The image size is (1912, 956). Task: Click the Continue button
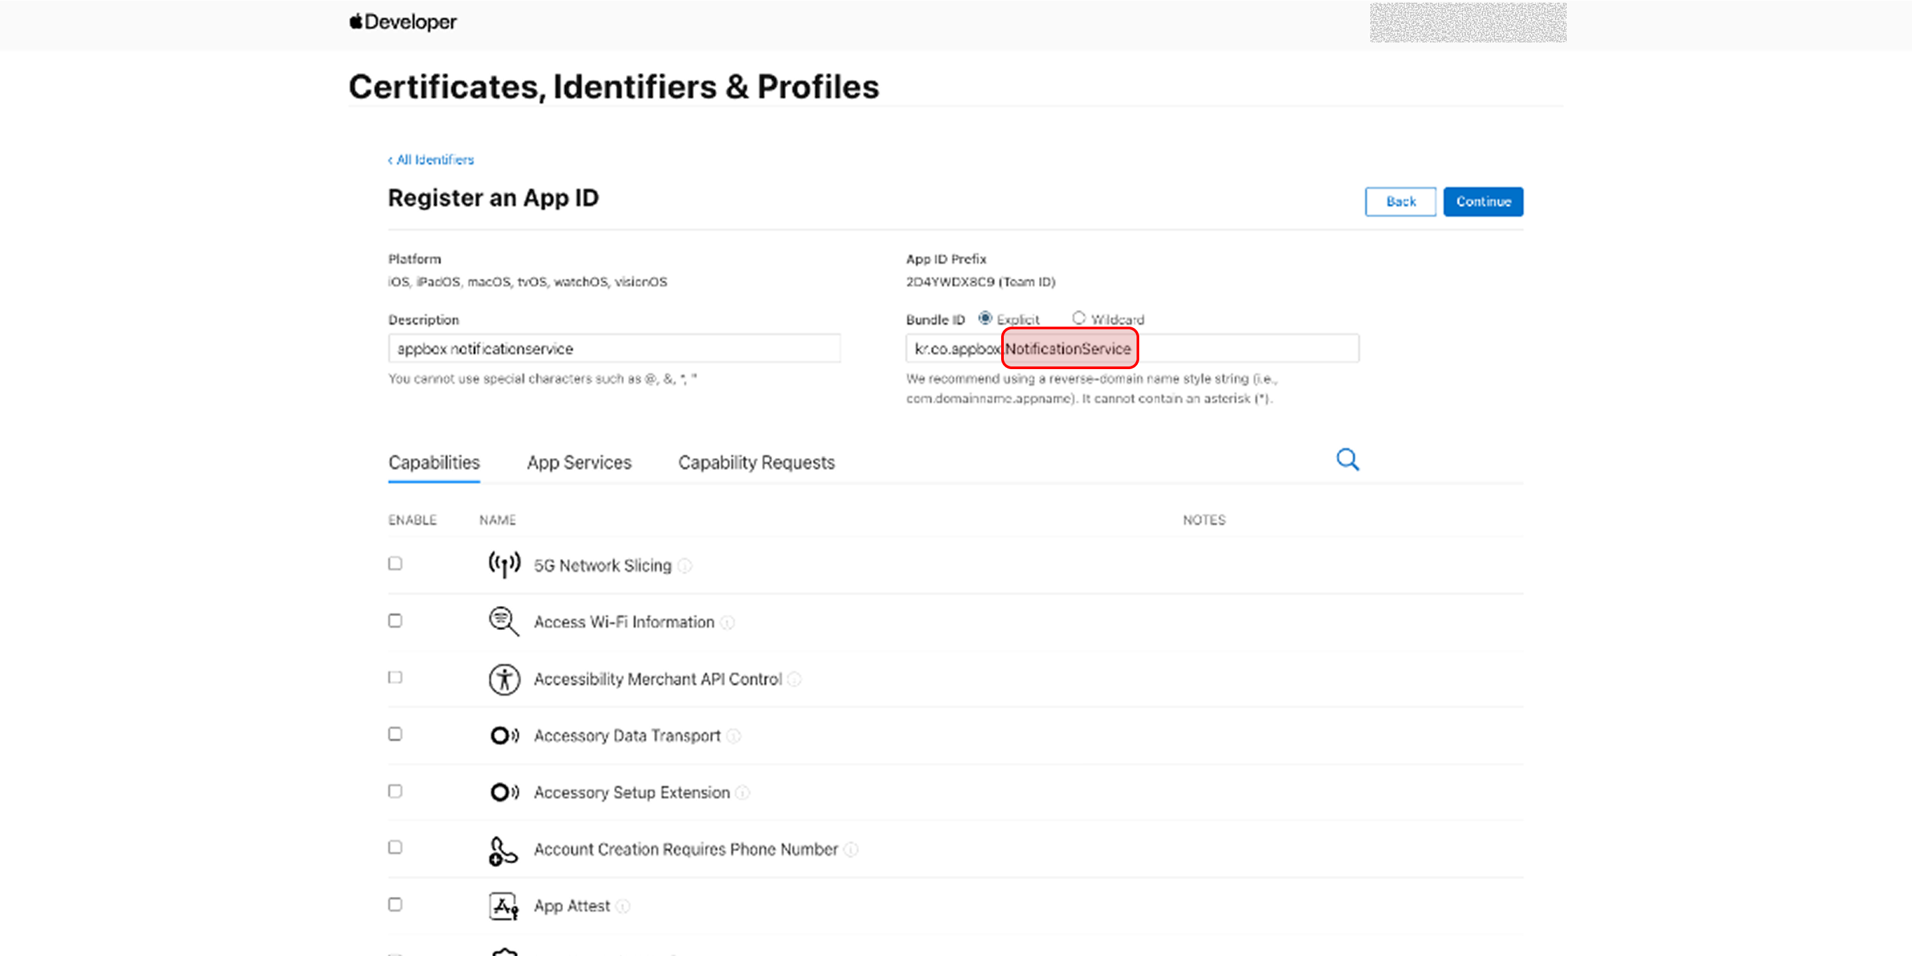pyautogui.click(x=1483, y=202)
